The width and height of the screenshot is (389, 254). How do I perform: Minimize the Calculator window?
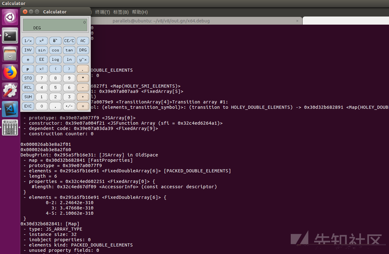pos(31,12)
